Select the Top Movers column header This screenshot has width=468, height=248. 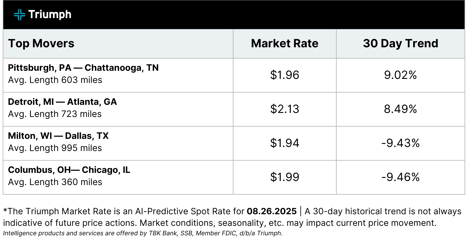[x=41, y=43]
